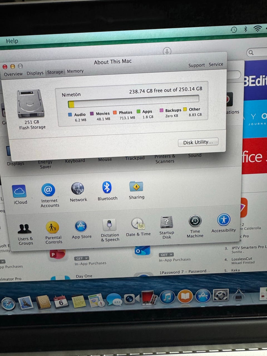Click the Disk Utility… button
Viewport: 267px width, 356px height.
(x=198, y=142)
